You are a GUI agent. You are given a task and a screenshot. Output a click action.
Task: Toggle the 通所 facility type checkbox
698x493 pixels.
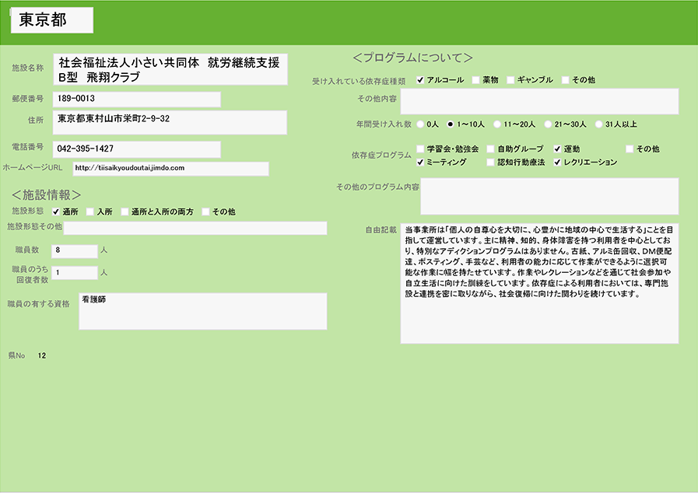click(x=56, y=212)
